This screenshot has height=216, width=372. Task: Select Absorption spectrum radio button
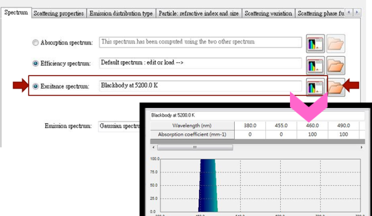click(36, 43)
